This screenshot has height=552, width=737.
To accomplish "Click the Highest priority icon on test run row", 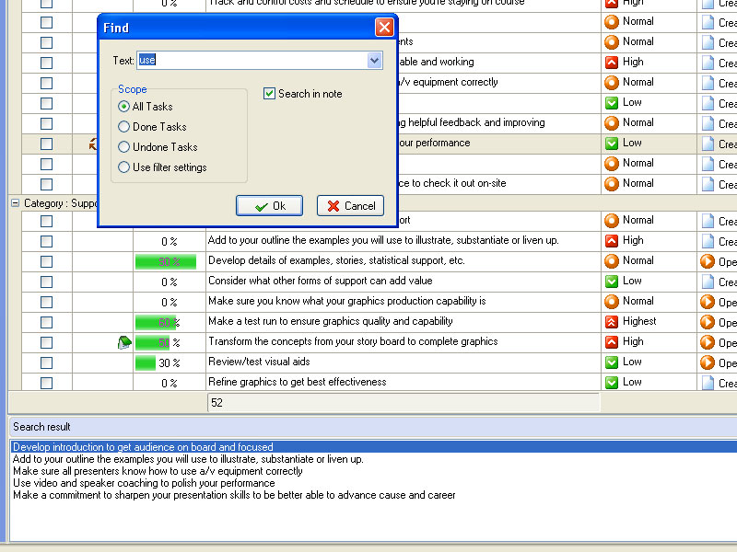I will (x=611, y=322).
